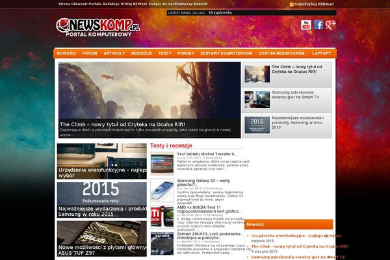This screenshot has width=390, height=260.
Task: Go to Artykuły in navigation bar
Action: click(114, 53)
